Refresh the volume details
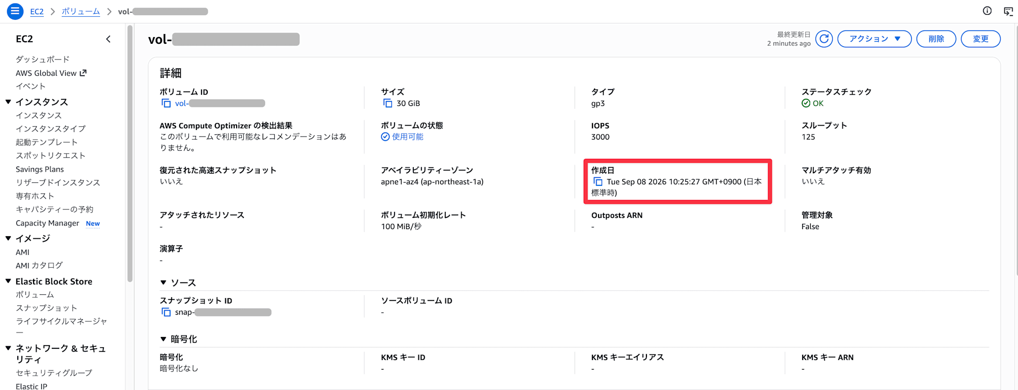The height and width of the screenshot is (390, 1018). coord(824,39)
